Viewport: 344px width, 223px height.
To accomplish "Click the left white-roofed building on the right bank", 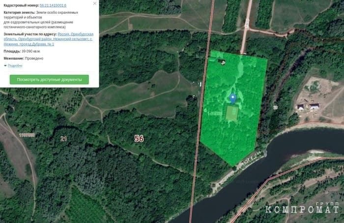I will click(x=301, y=107).
